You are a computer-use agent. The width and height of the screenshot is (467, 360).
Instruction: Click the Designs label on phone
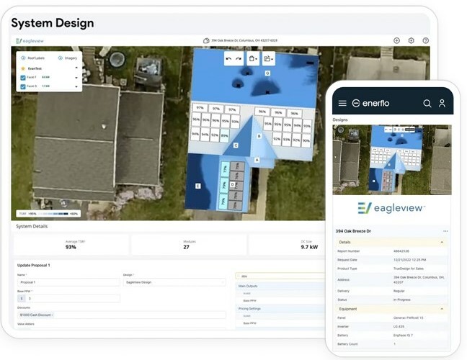pos(340,120)
